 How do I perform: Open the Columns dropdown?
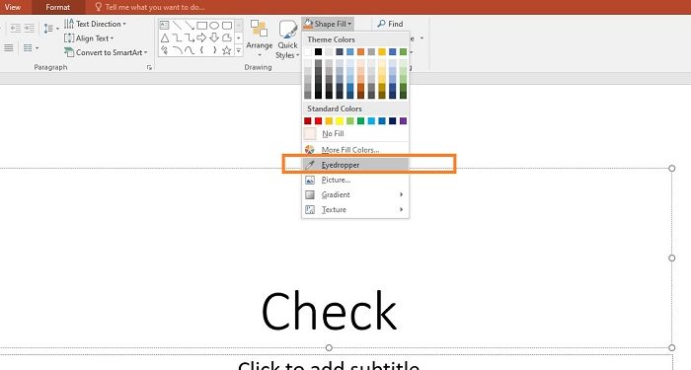pyautogui.click(x=31, y=47)
